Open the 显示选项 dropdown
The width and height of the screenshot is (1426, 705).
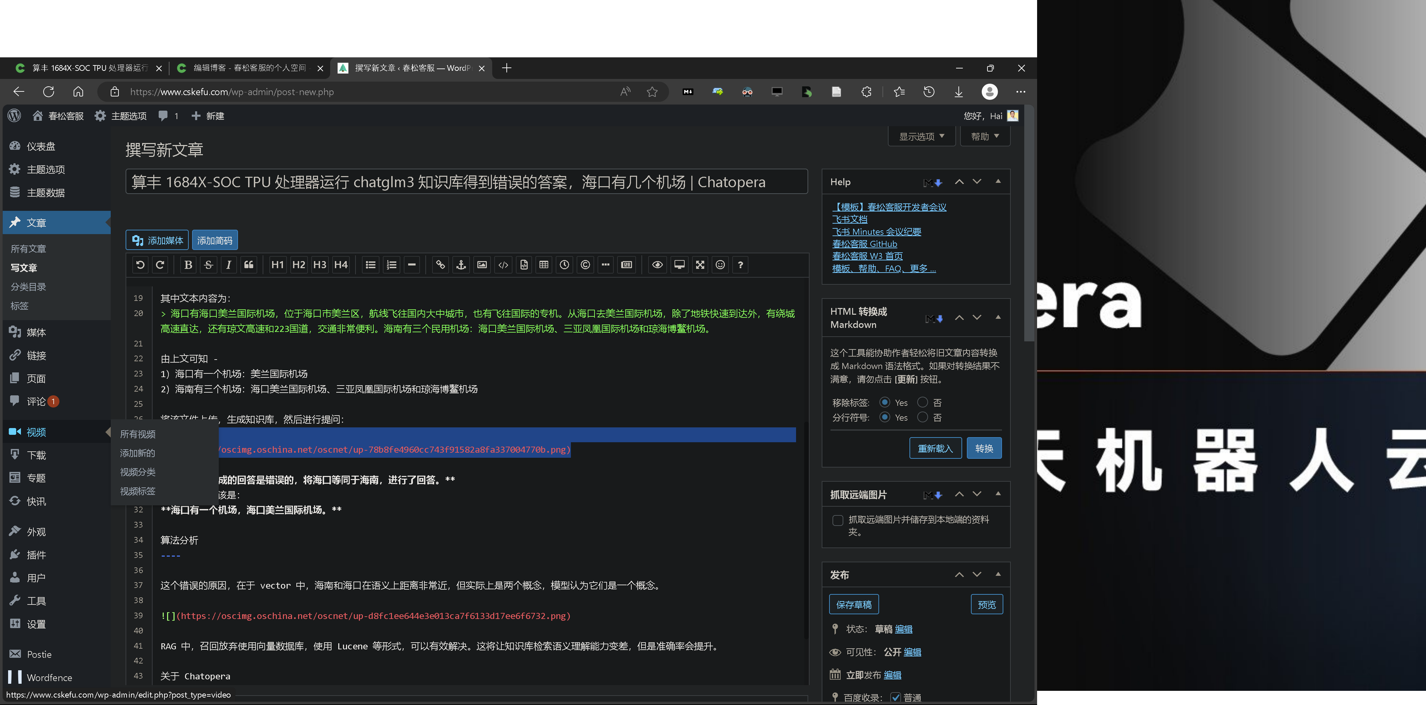921,136
